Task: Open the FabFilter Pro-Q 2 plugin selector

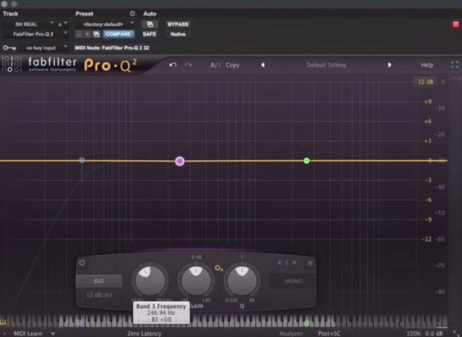Action: (x=36, y=34)
